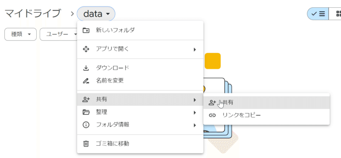This screenshot has height=158, width=341.
Task: Click the person-add icon in share submenu
Action: [x=212, y=102]
